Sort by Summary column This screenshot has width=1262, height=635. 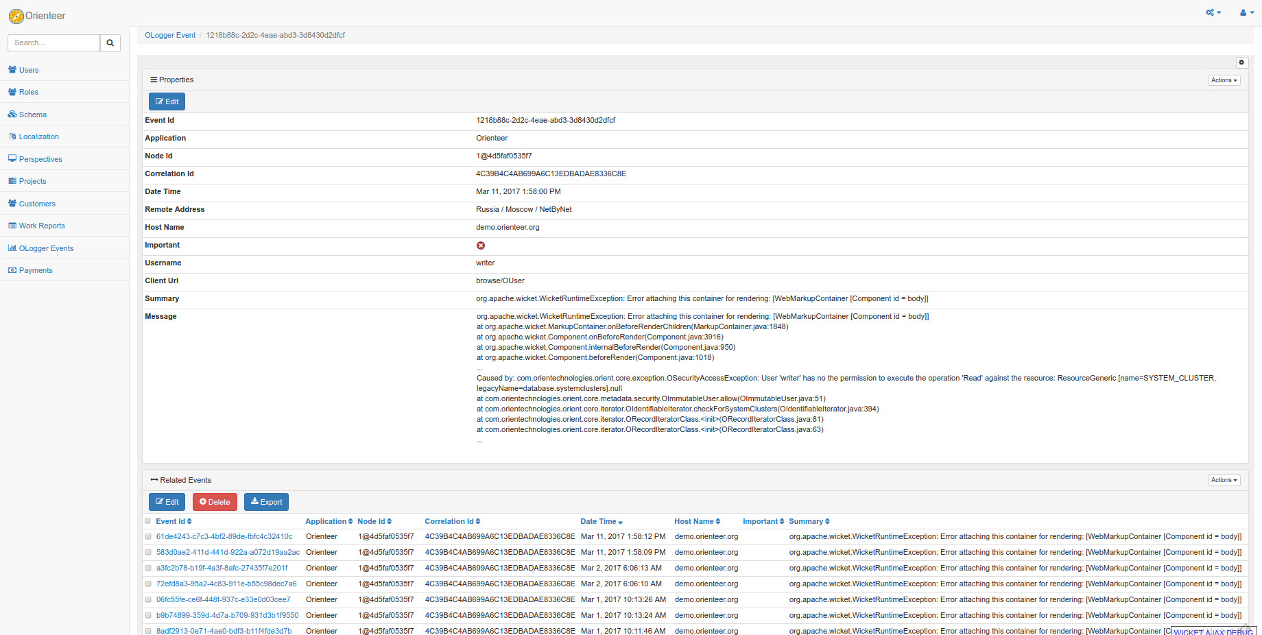coord(809,522)
